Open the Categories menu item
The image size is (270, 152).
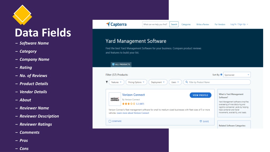pos(186,25)
